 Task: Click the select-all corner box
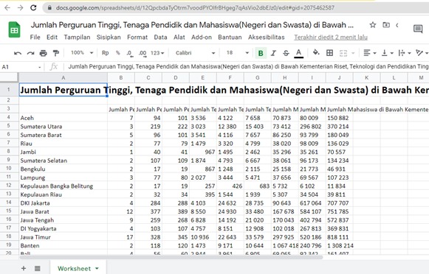pos(9,77)
